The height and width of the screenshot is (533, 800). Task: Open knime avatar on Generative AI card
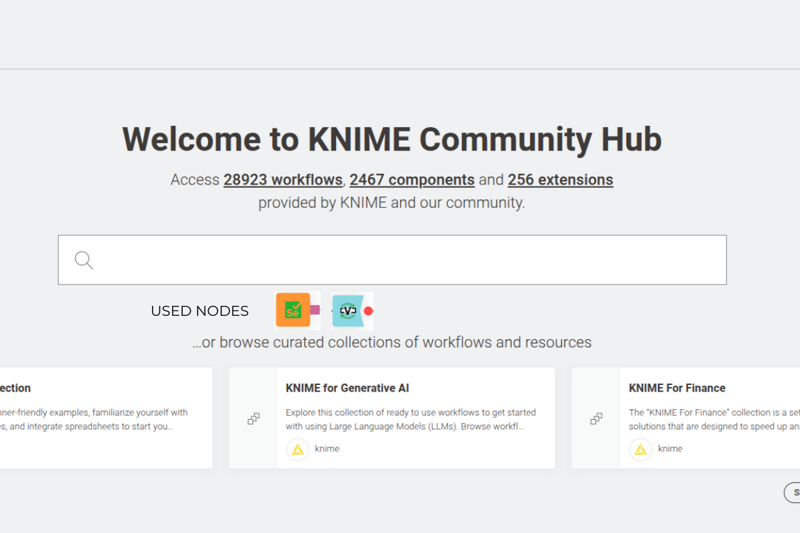pos(298,449)
